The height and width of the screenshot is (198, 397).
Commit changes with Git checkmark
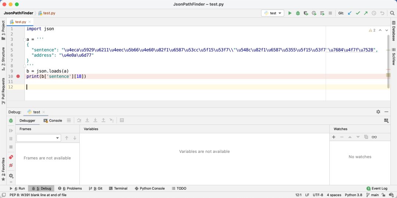358,13
